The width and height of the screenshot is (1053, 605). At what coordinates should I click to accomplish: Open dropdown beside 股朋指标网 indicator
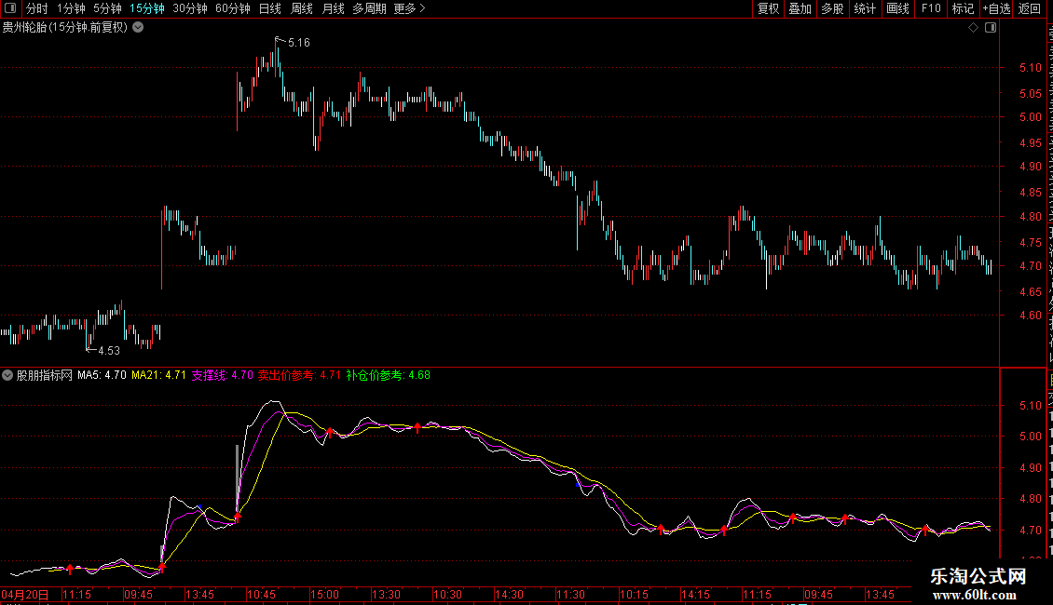pyautogui.click(x=7, y=375)
